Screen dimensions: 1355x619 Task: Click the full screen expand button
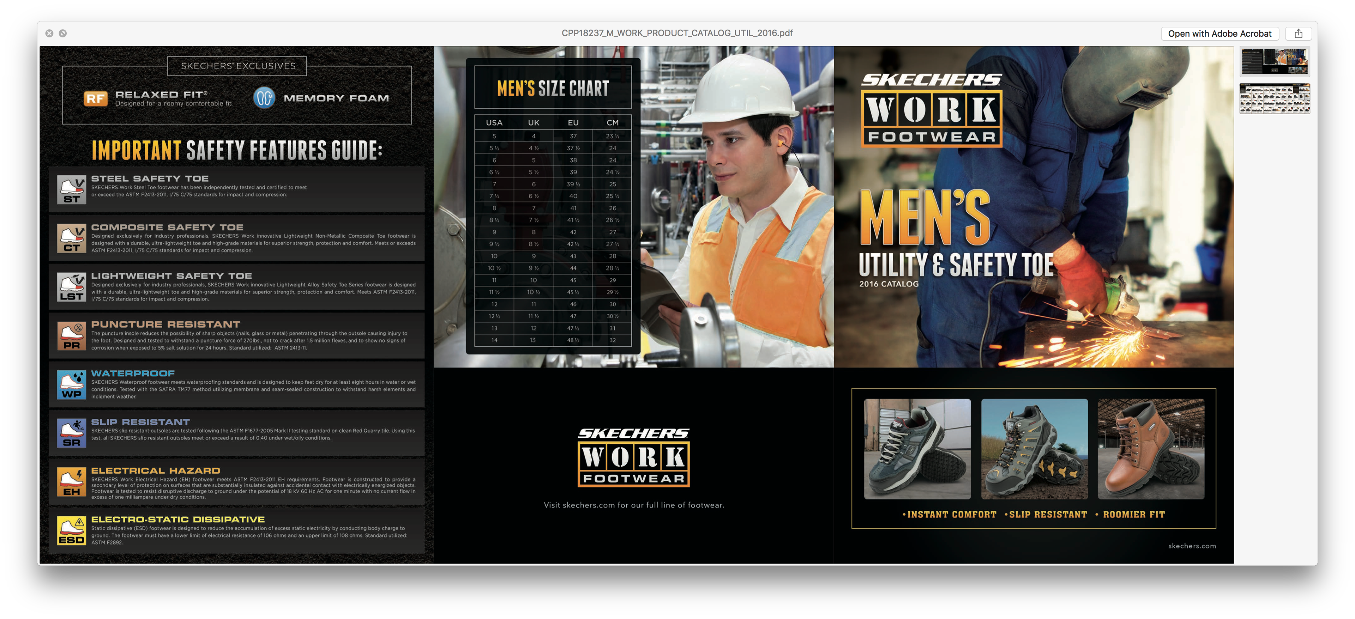click(62, 34)
